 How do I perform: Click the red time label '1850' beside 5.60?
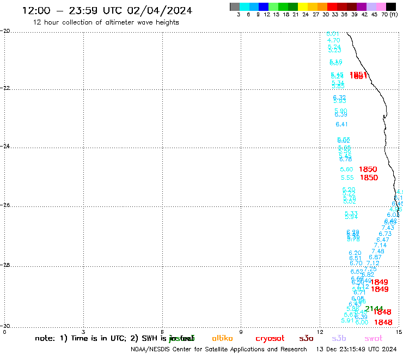(368, 169)
